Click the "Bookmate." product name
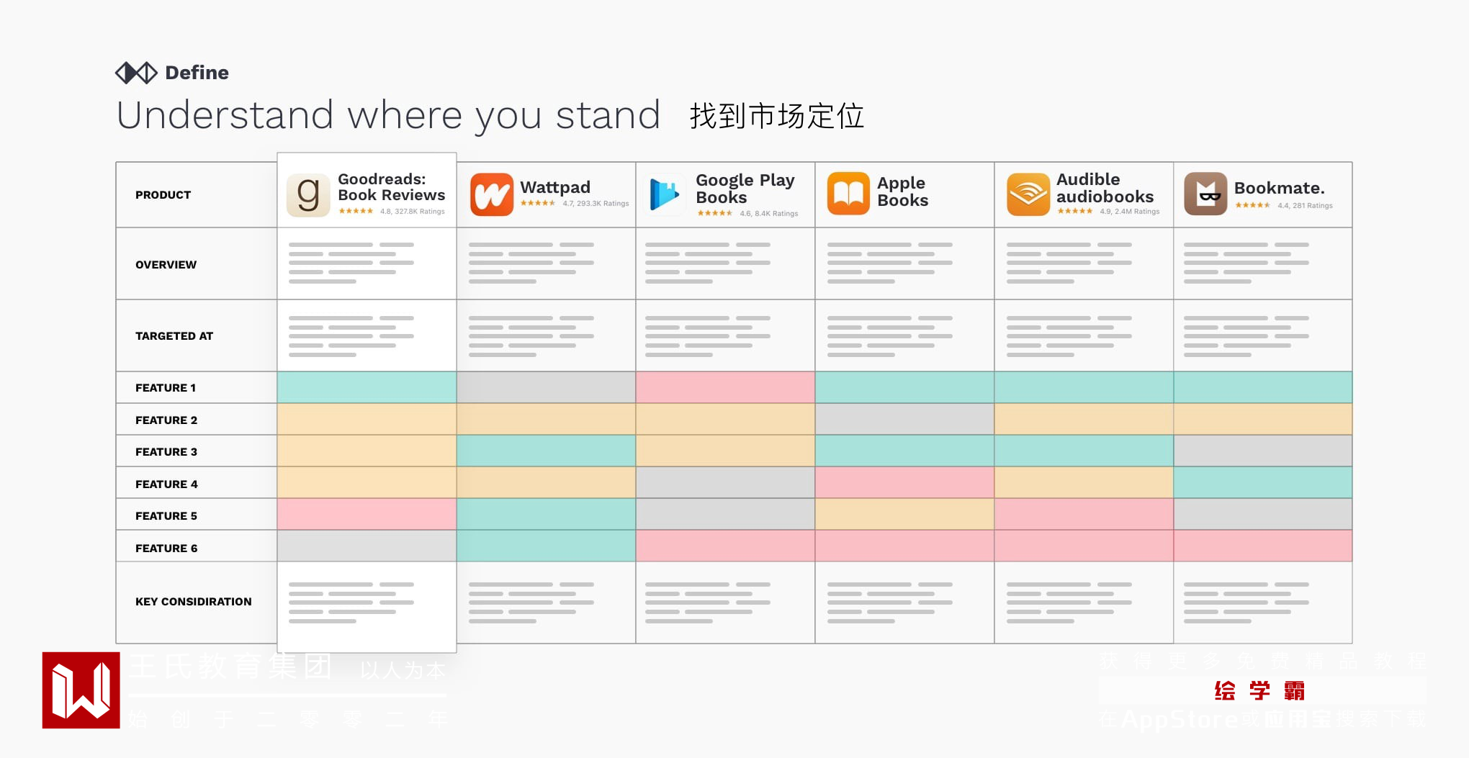This screenshot has width=1469, height=758. (1280, 188)
